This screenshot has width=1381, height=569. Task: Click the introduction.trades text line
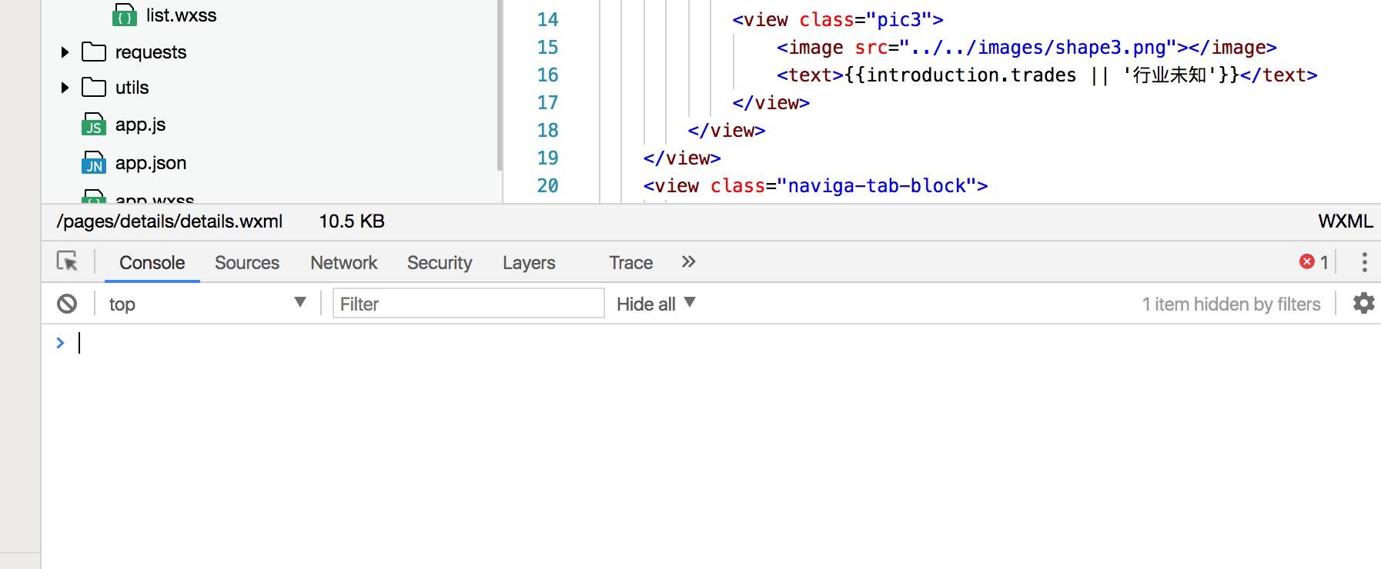1047,75
